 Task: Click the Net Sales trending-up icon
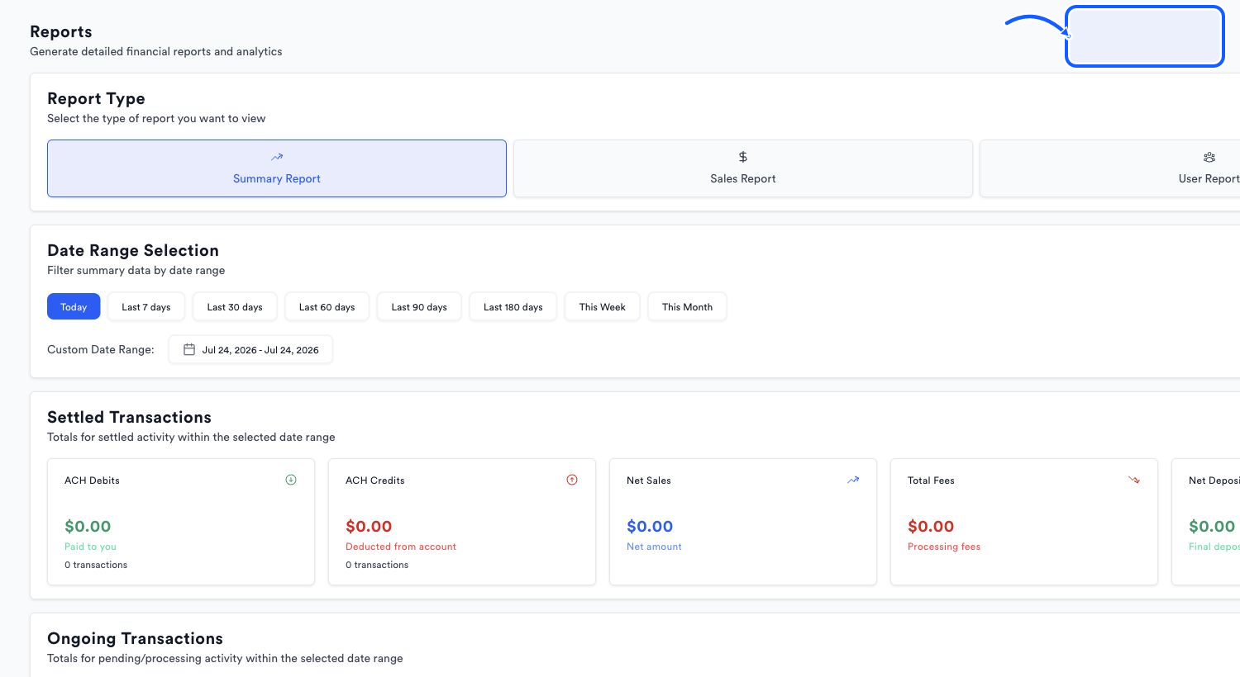pyautogui.click(x=853, y=480)
